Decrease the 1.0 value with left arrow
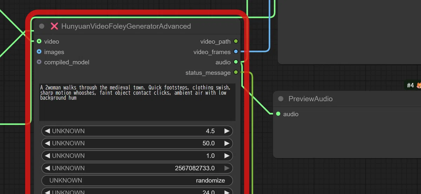Viewport: 421px width, 194px height. tap(47, 155)
